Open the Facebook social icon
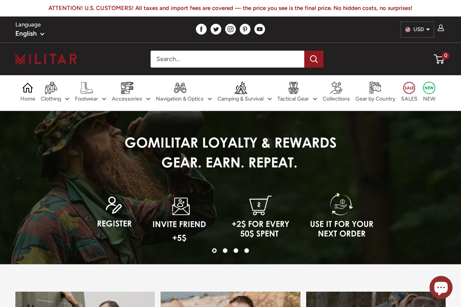The image size is (461, 307). tap(201, 29)
